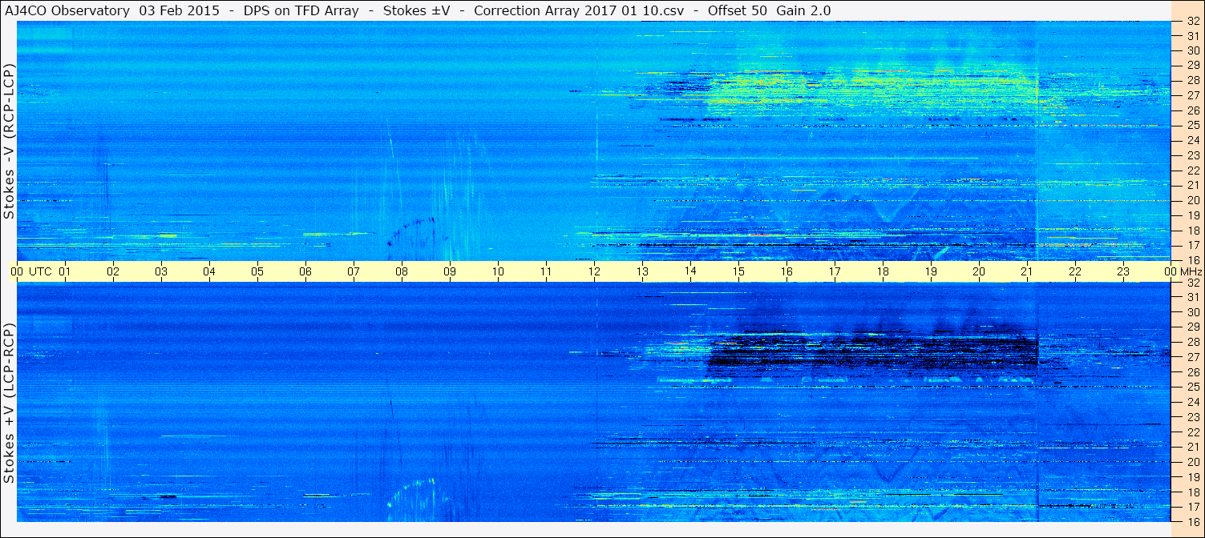Select the 10 hour time marker
This screenshot has height=538, width=1205.
point(498,271)
